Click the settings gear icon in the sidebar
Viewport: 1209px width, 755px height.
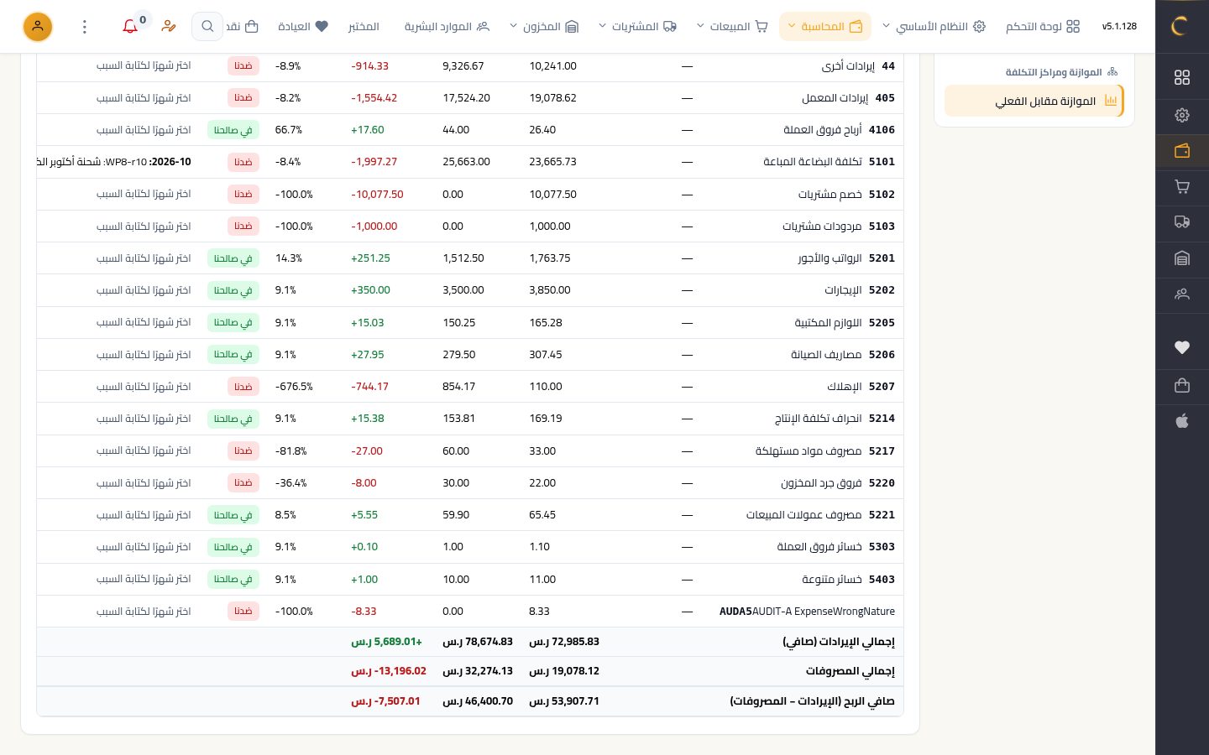1182,115
